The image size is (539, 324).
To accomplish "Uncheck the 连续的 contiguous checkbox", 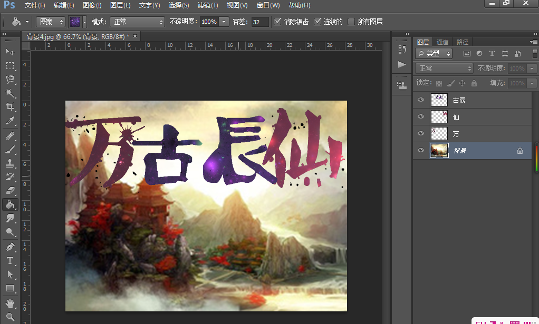I will point(317,22).
